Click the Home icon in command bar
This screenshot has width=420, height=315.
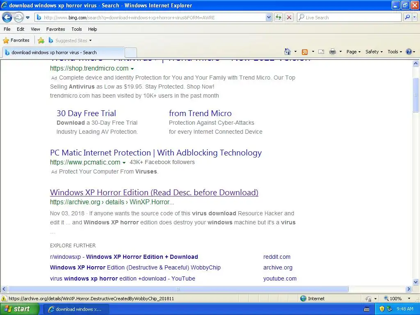pyautogui.click(x=288, y=51)
